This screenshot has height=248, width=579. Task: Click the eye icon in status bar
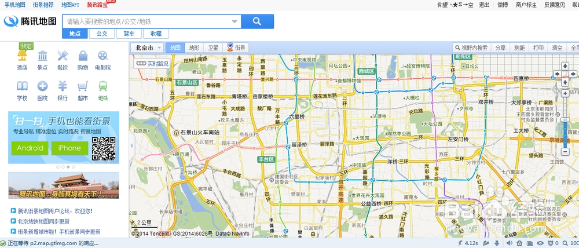pos(540,243)
